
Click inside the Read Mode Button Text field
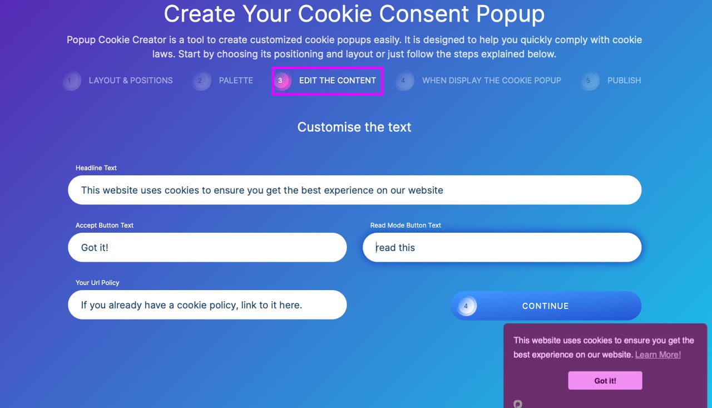point(502,247)
